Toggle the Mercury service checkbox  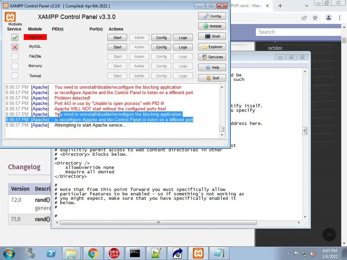point(15,66)
